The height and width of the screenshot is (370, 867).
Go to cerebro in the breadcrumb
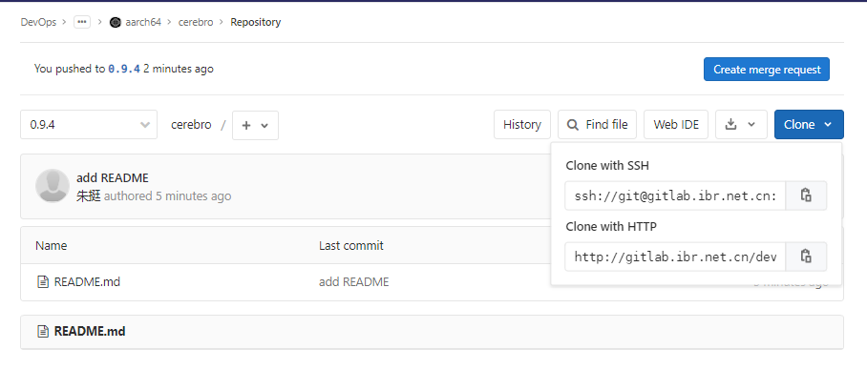(195, 22)
